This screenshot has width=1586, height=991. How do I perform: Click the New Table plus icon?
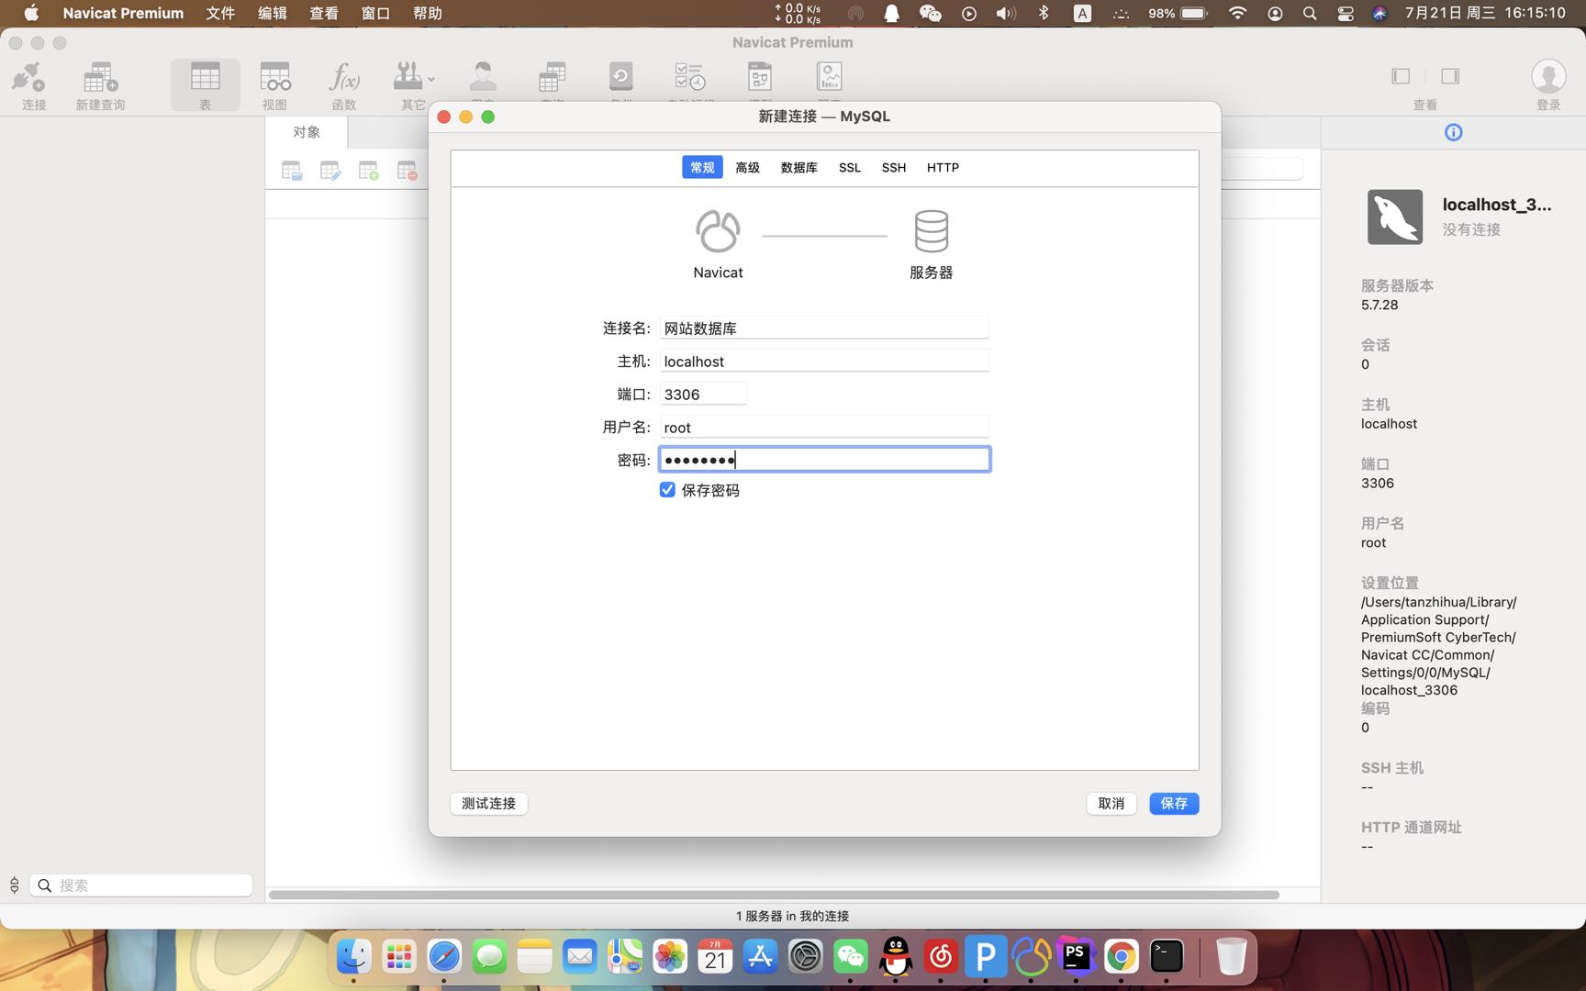(x=369, y=171)
